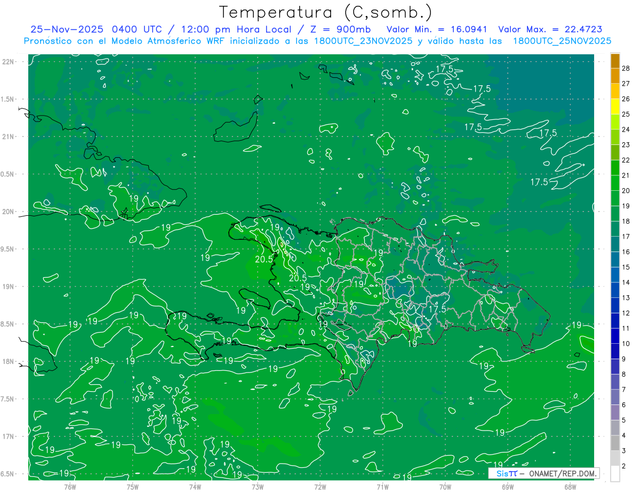This screenshot has width=640, height=494.
Task: Click the "22" label on the color scale
Action: click(x=626, y=160)
